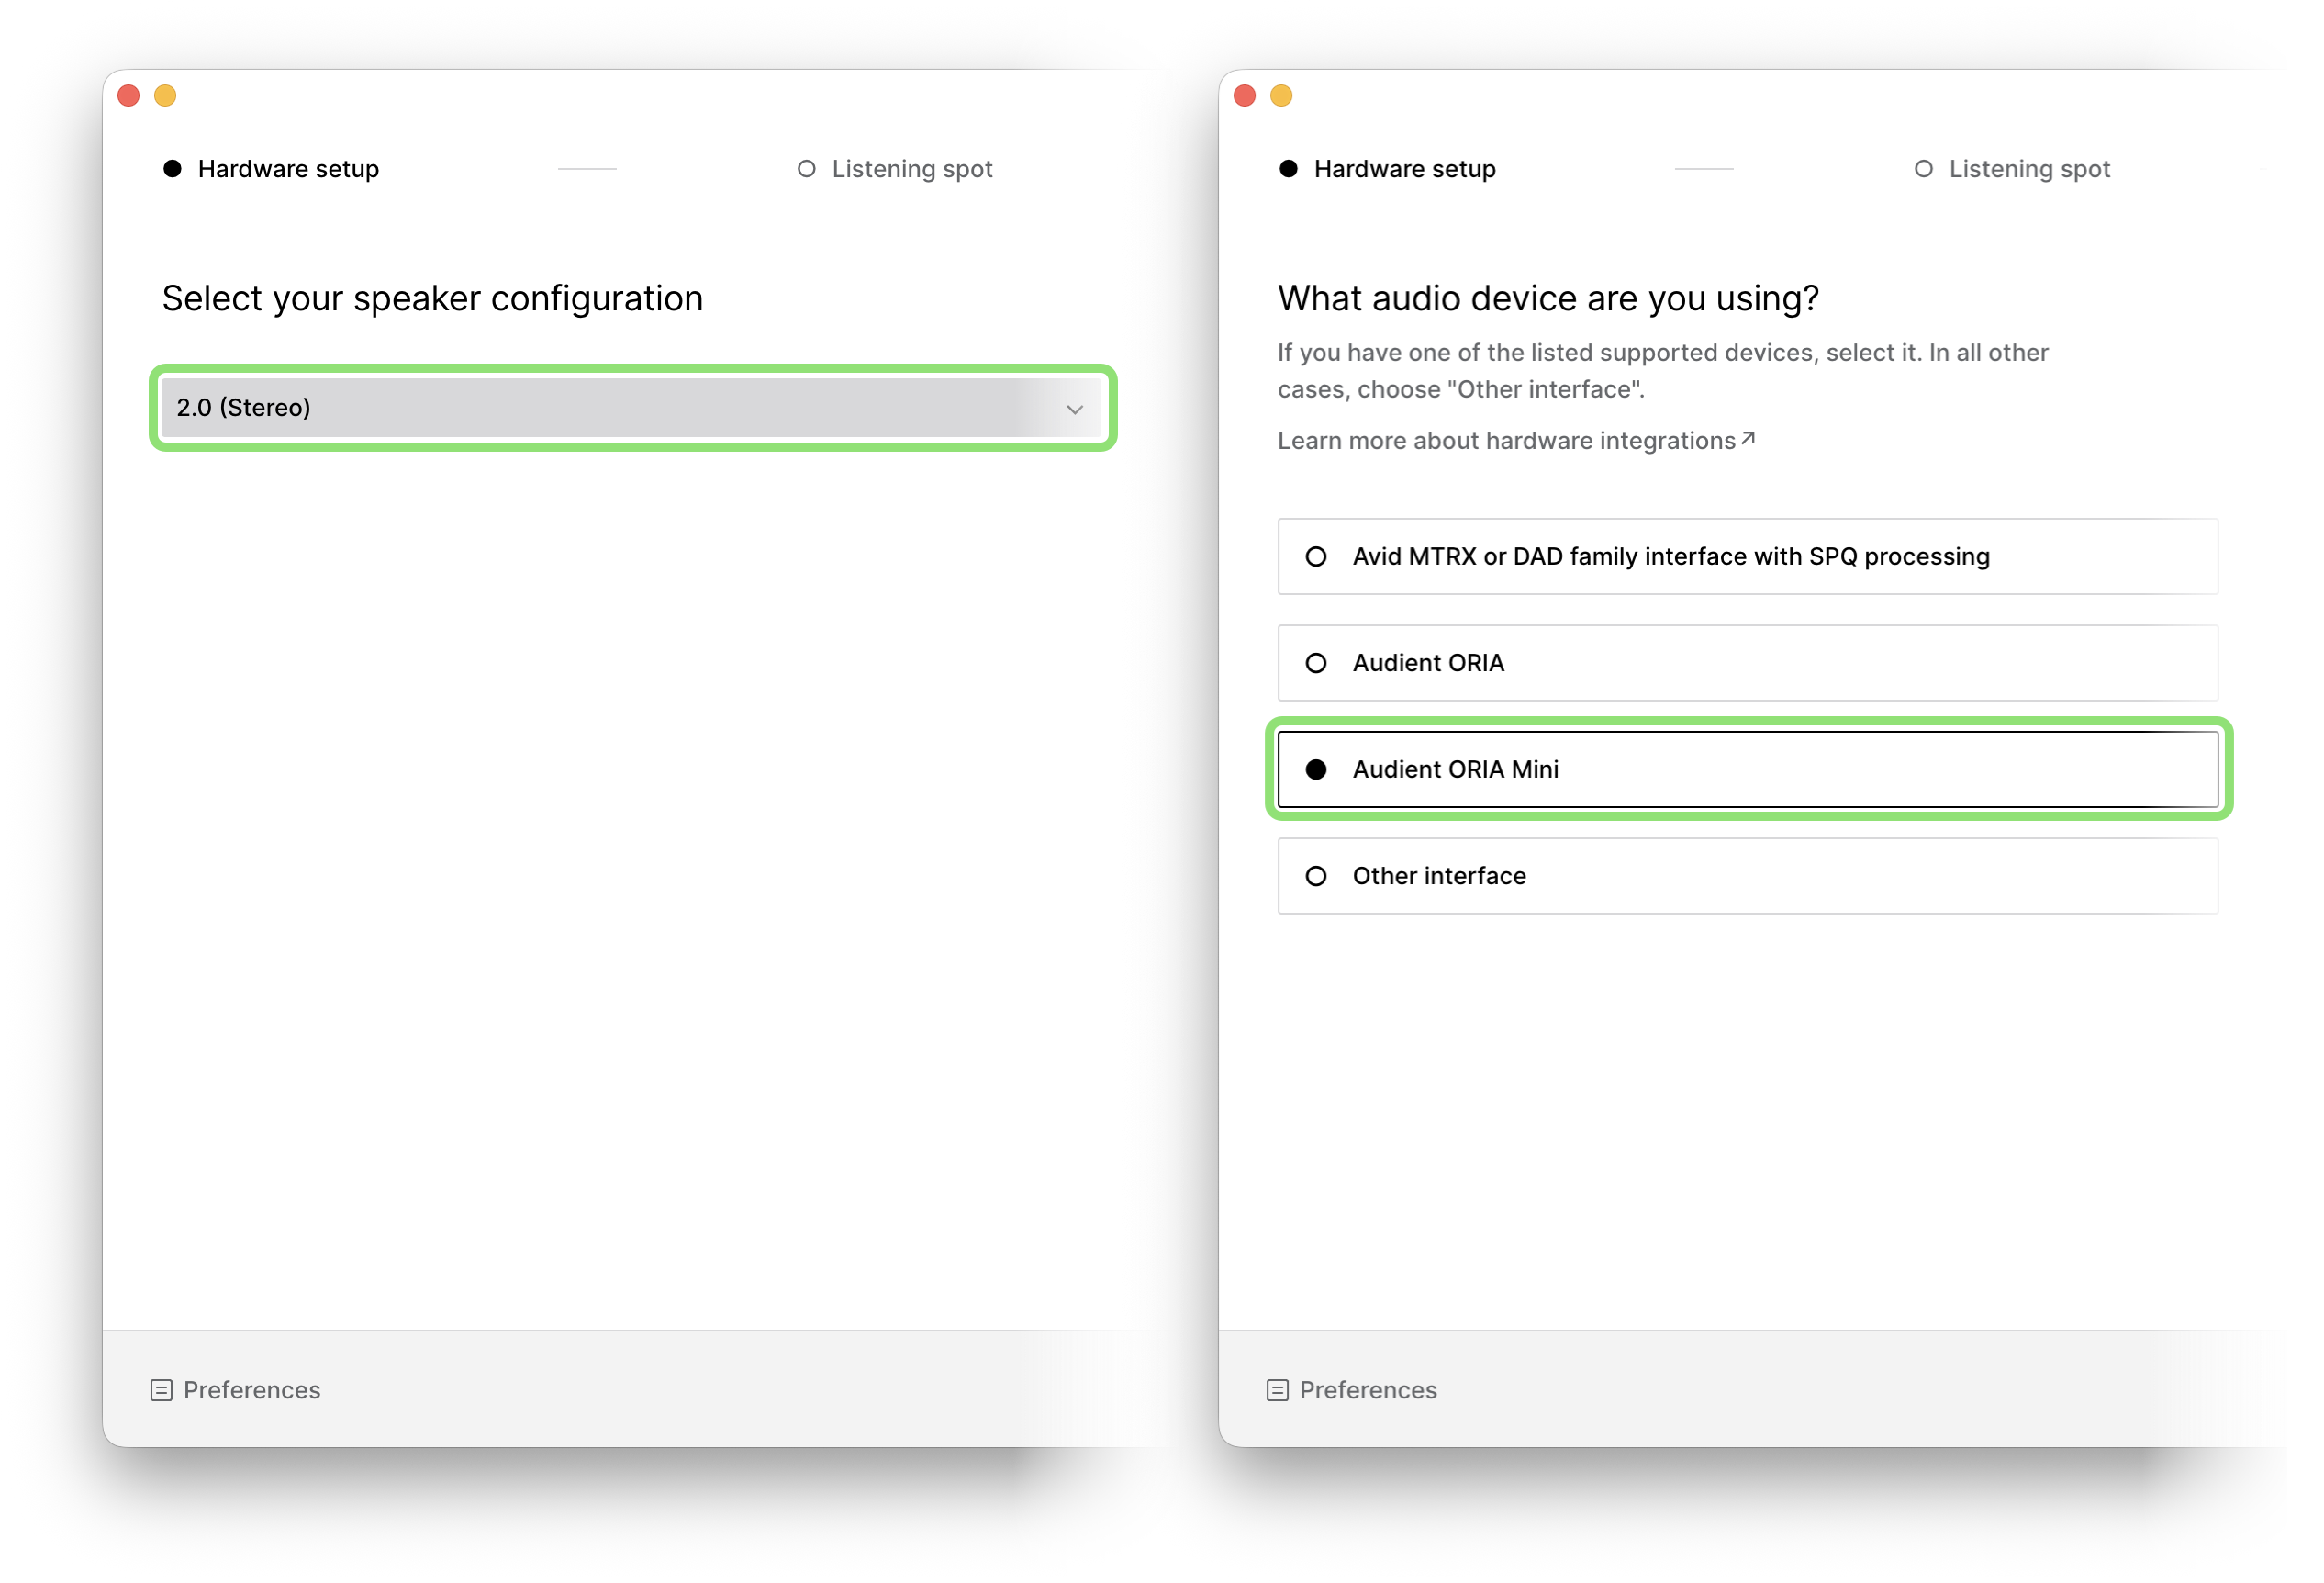The height and width of the screenshot is (1583, 2324).
Task: Open the 2.0 (Stereo) speaker configuration dropdown
Action: coord(632,408)
